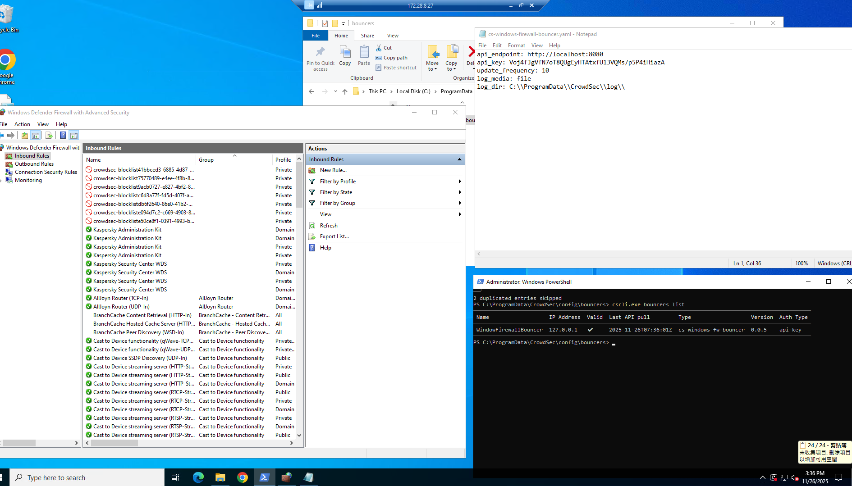Open Notepad Format menu

click(516, 45)
